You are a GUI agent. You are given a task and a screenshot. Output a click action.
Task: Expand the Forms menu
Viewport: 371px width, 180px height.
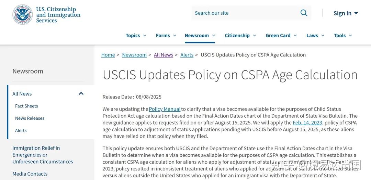tap(166, 36)
